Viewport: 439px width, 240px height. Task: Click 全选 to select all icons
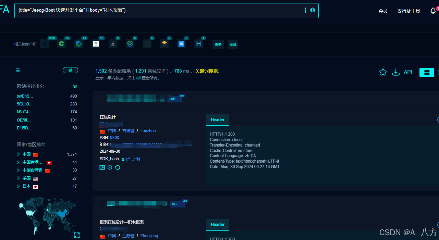click(x=233, y=44)
